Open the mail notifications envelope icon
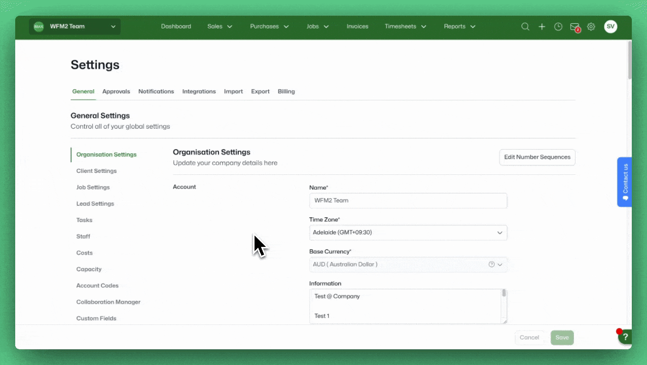 (x=574, y=26)
